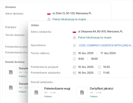Click the address ul. Złota 12, 00-120, Warszawa
The image size is (133, 103).
pyautogui.click(x=72, y=13)
